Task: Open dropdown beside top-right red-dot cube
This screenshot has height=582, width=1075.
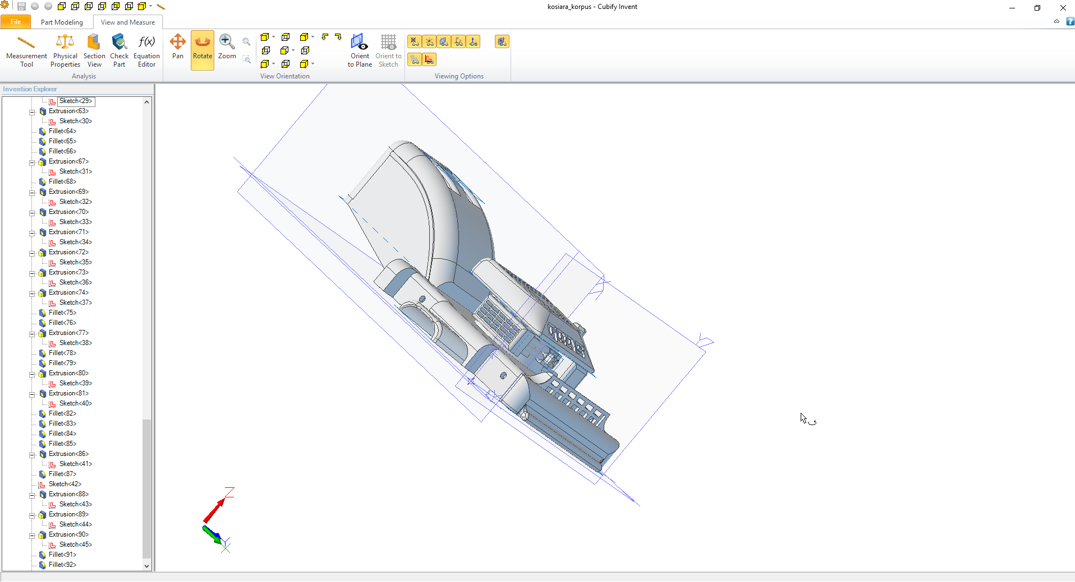Action: (x=313, y=37)
